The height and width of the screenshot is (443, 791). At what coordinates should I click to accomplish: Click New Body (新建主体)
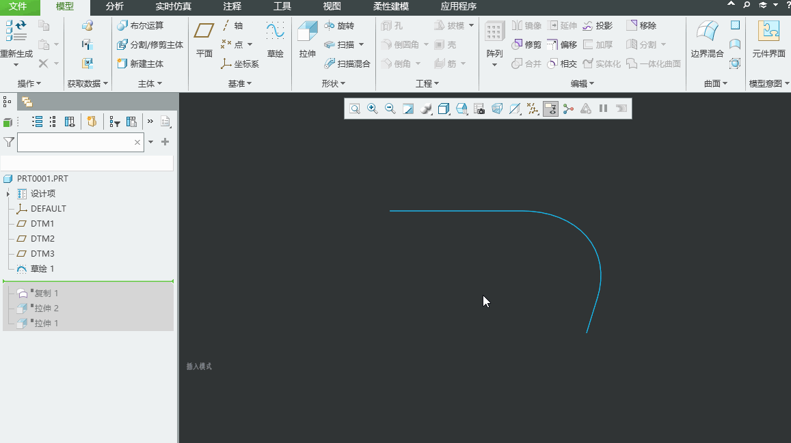pyautogui.click(x=140, y=64)
